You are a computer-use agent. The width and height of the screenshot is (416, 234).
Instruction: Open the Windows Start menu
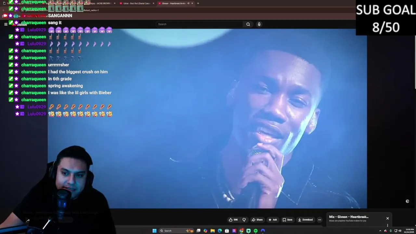point(154,231)
